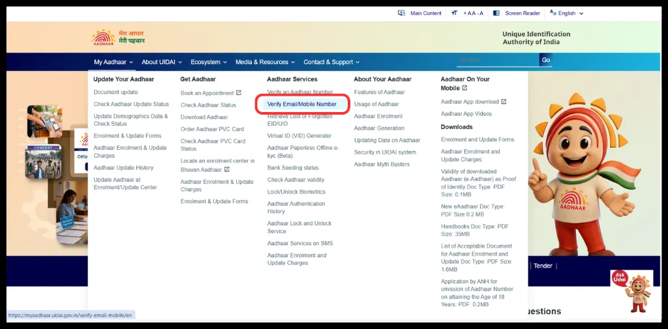Open Update Aadhaar at Enrolment/Update Center
The image size is (668, 329).
coord(125,184)
